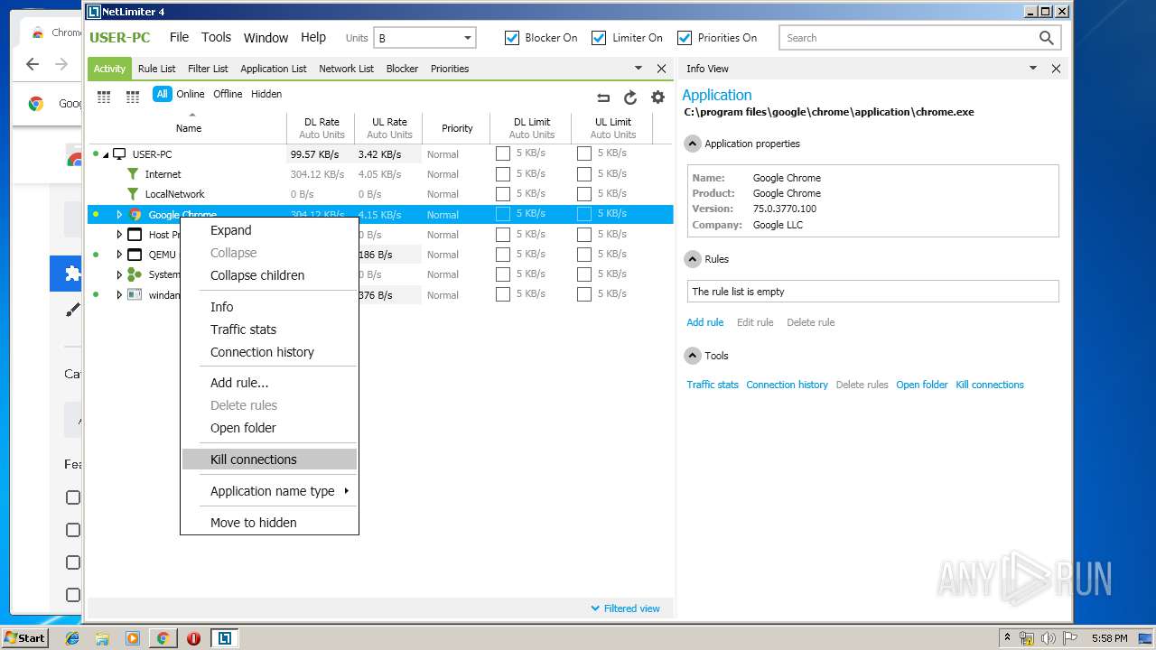
Task: Enable UL limit for USER-PC row
Action: tap(584, 153)
